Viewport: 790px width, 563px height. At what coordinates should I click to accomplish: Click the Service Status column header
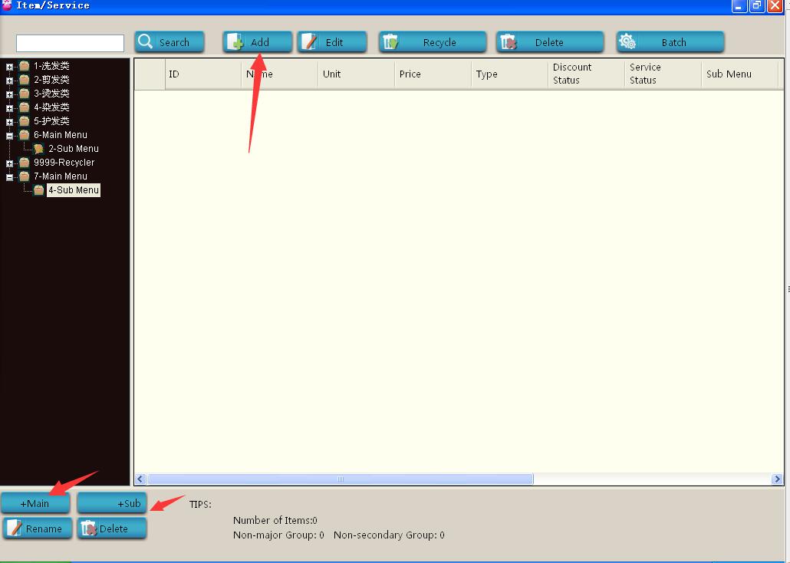pos(663,74)
